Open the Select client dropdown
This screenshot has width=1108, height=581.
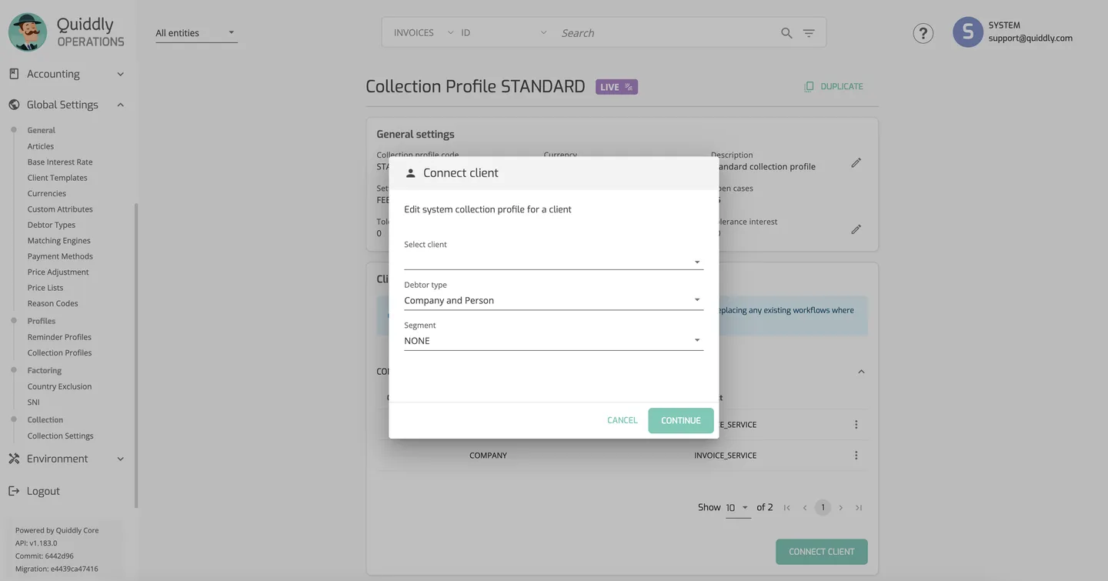[553, 262]
